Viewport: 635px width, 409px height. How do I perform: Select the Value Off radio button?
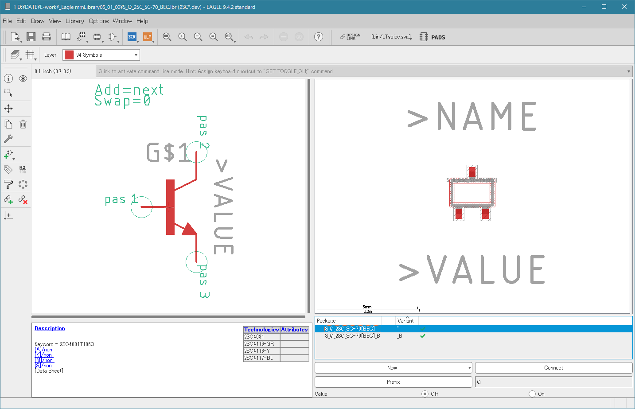pyautogui.click(x=425, y=393)
